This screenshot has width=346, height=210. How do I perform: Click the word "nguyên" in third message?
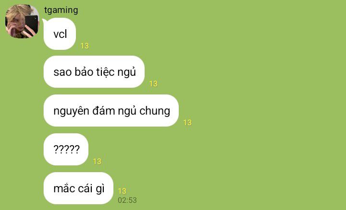point(71,111)
